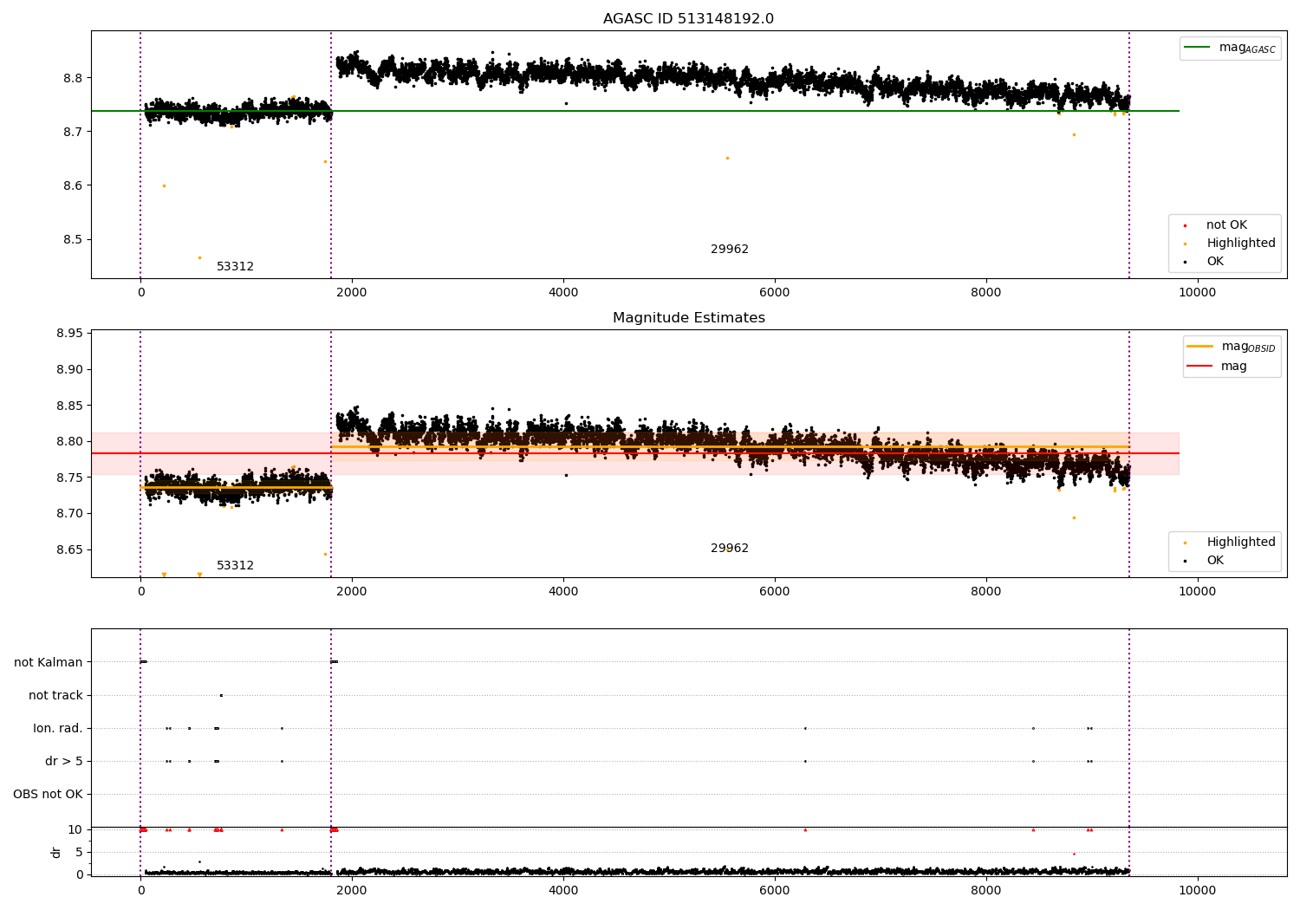Click the 10000 x-axis tick under the top plot
This screenshot has width=1300, height=910.
click(1198, 293)
